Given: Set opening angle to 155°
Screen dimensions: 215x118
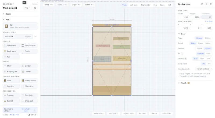Looking at the screenshot, I should point(202,58).
